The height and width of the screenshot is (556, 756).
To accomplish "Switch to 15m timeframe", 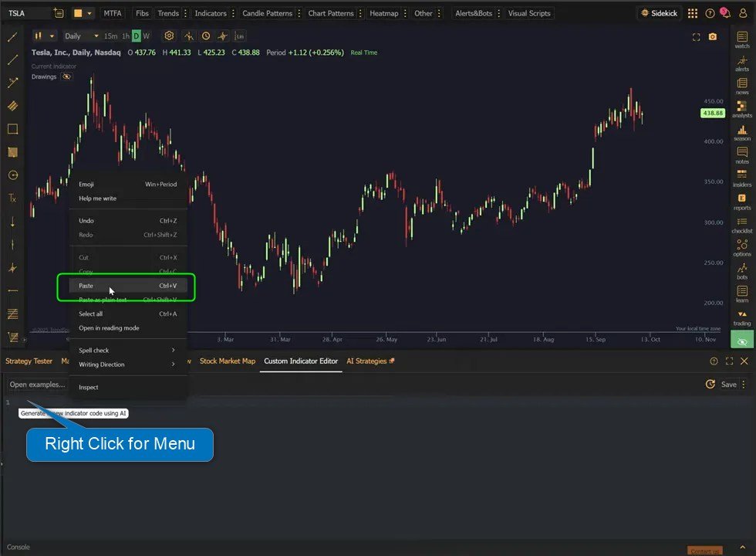I will [110, 36].
